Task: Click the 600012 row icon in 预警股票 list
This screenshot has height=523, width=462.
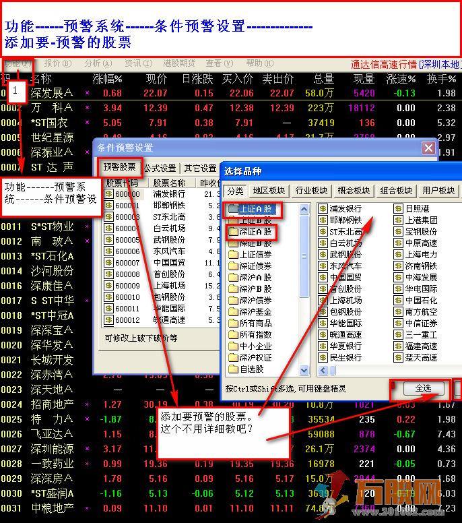Action: [108, 320]
